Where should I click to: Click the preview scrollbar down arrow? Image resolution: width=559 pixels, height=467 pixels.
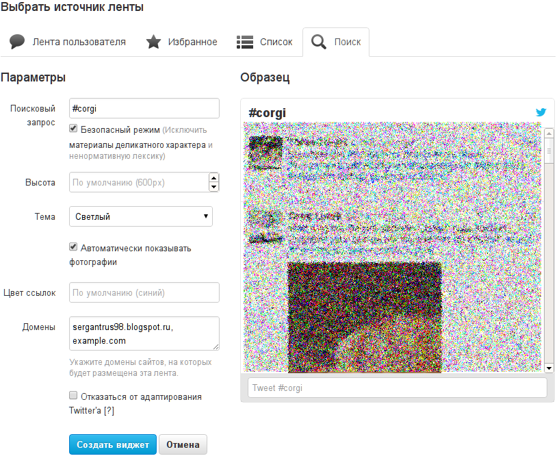point(549,368)
